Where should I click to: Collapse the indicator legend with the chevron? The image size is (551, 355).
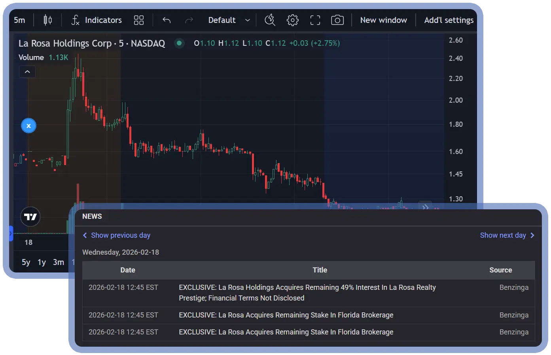coord(27,72)
